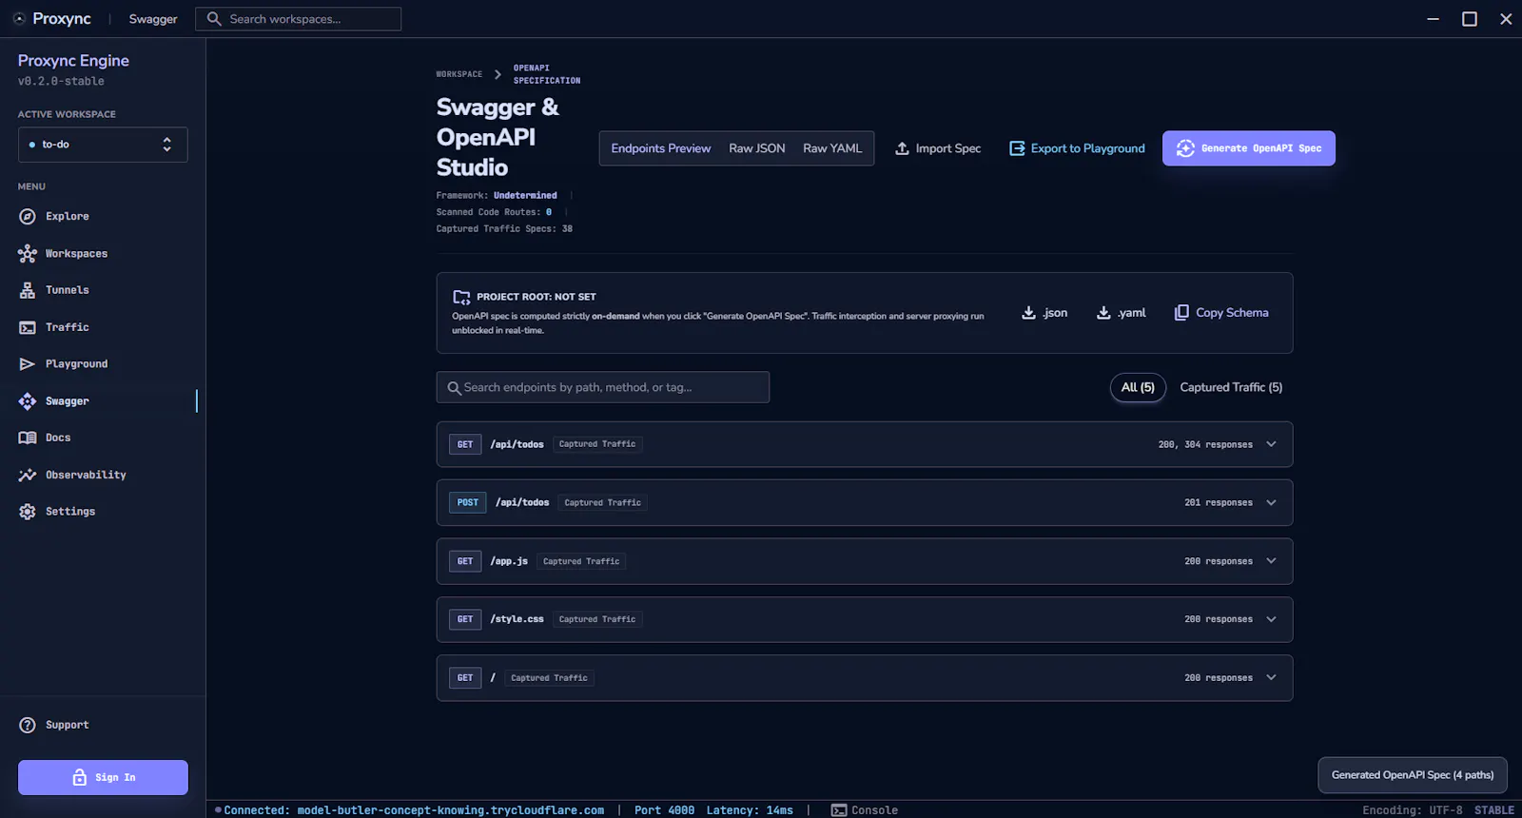Click the Explore compass icon

(28, 217)
